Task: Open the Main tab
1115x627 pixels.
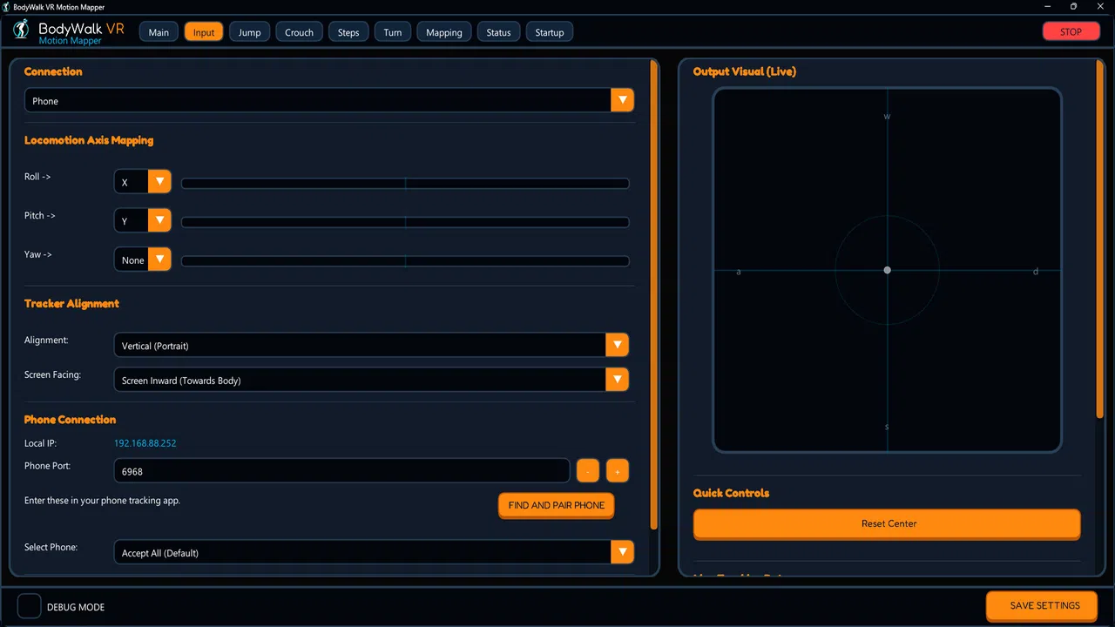Action: (159, 32)
